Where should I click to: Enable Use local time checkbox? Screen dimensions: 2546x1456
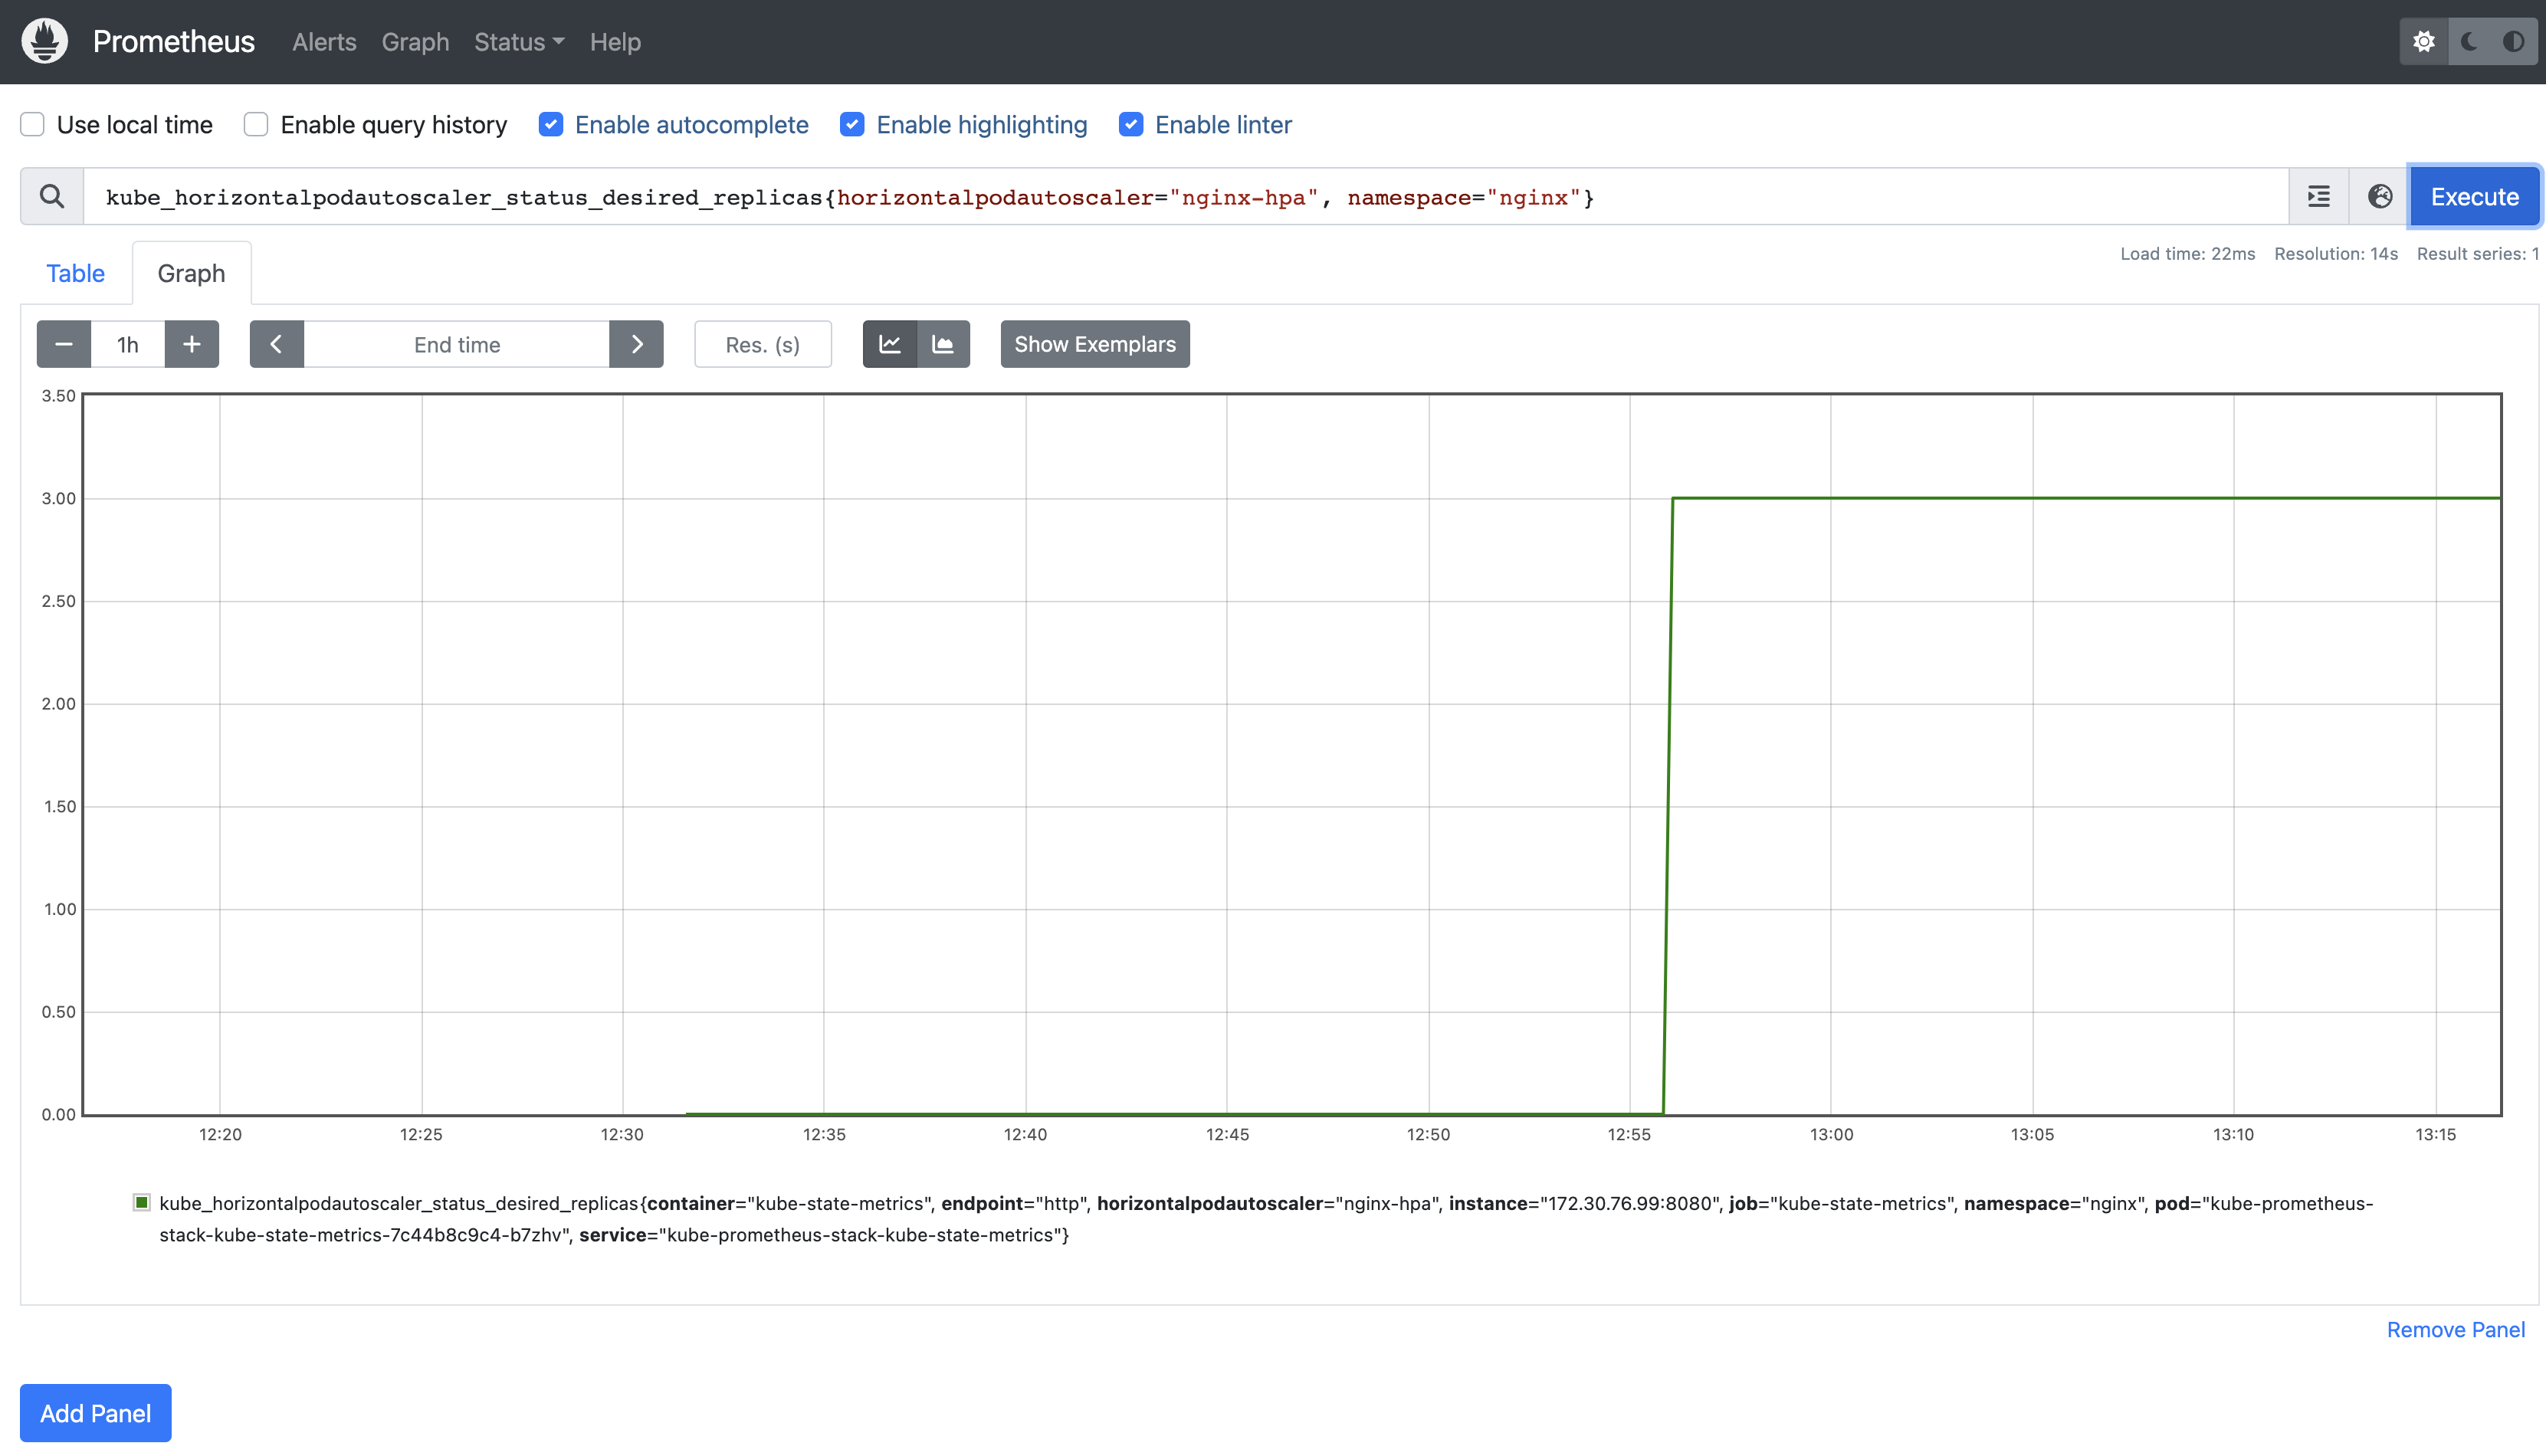[33, 124]
